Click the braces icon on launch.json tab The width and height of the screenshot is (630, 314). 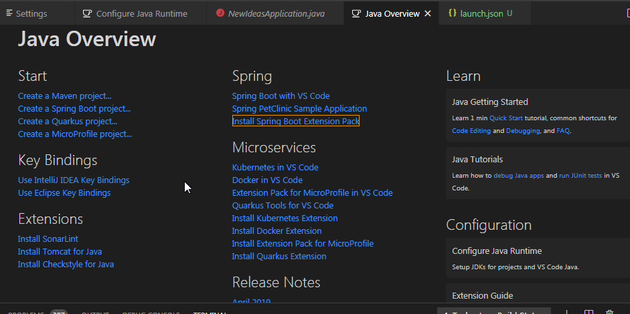click(x=452, y=13)
